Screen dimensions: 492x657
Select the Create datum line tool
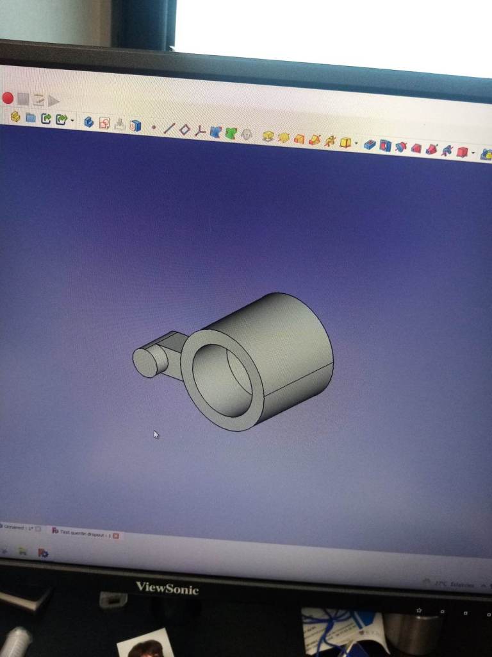pyautogui.click(x=169, y=128)
